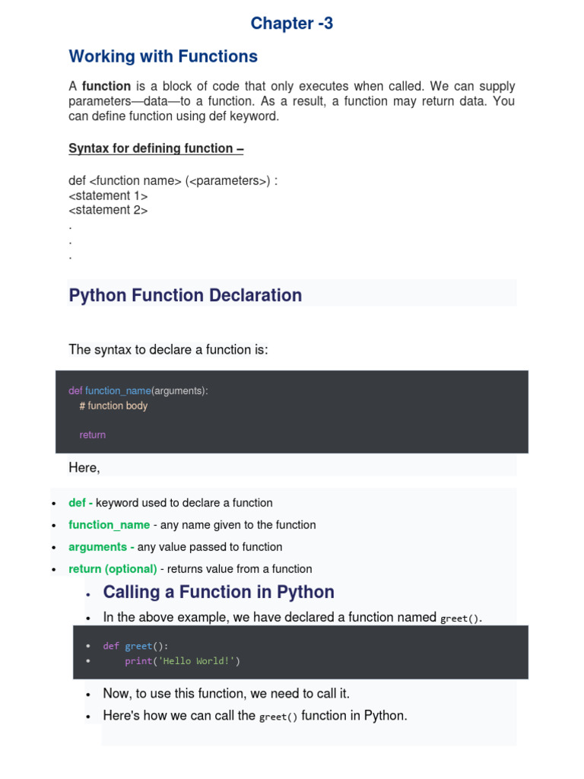Click the "<statement 1>" line

pos(108,196)
